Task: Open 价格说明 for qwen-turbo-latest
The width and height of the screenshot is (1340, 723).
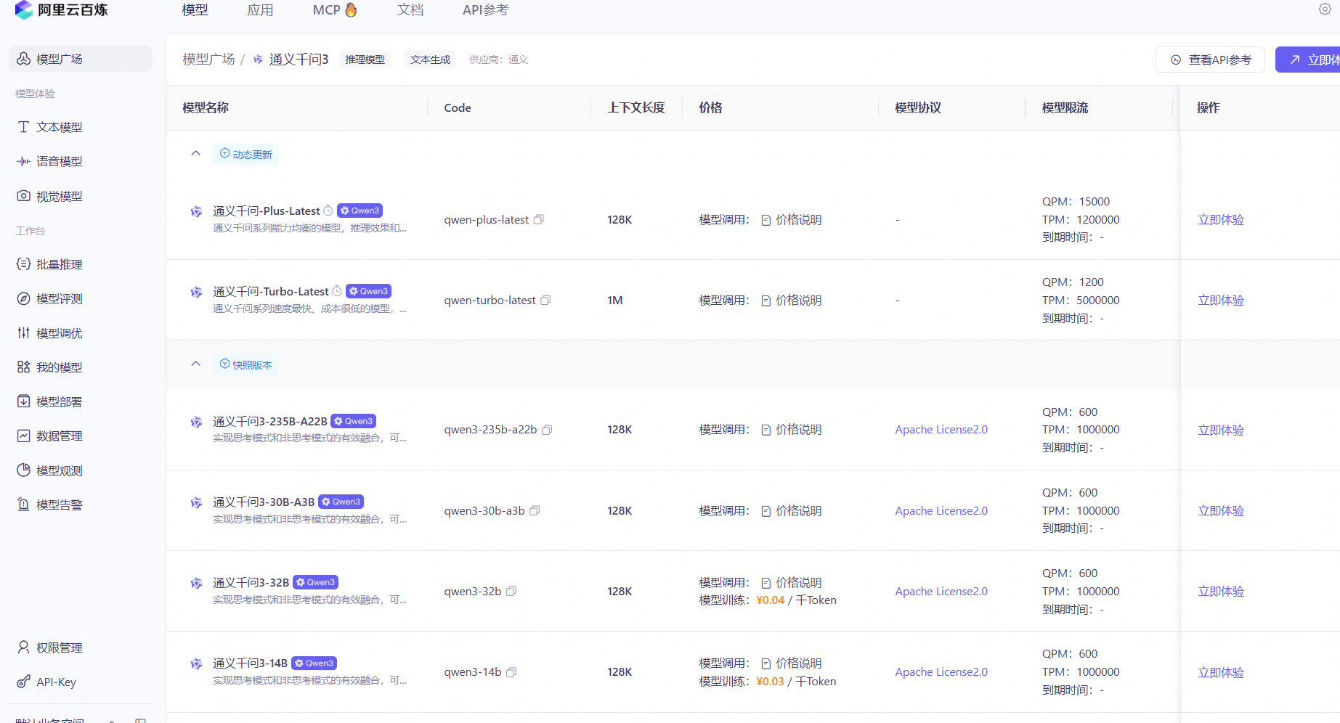Action: [x=792, y=301]
